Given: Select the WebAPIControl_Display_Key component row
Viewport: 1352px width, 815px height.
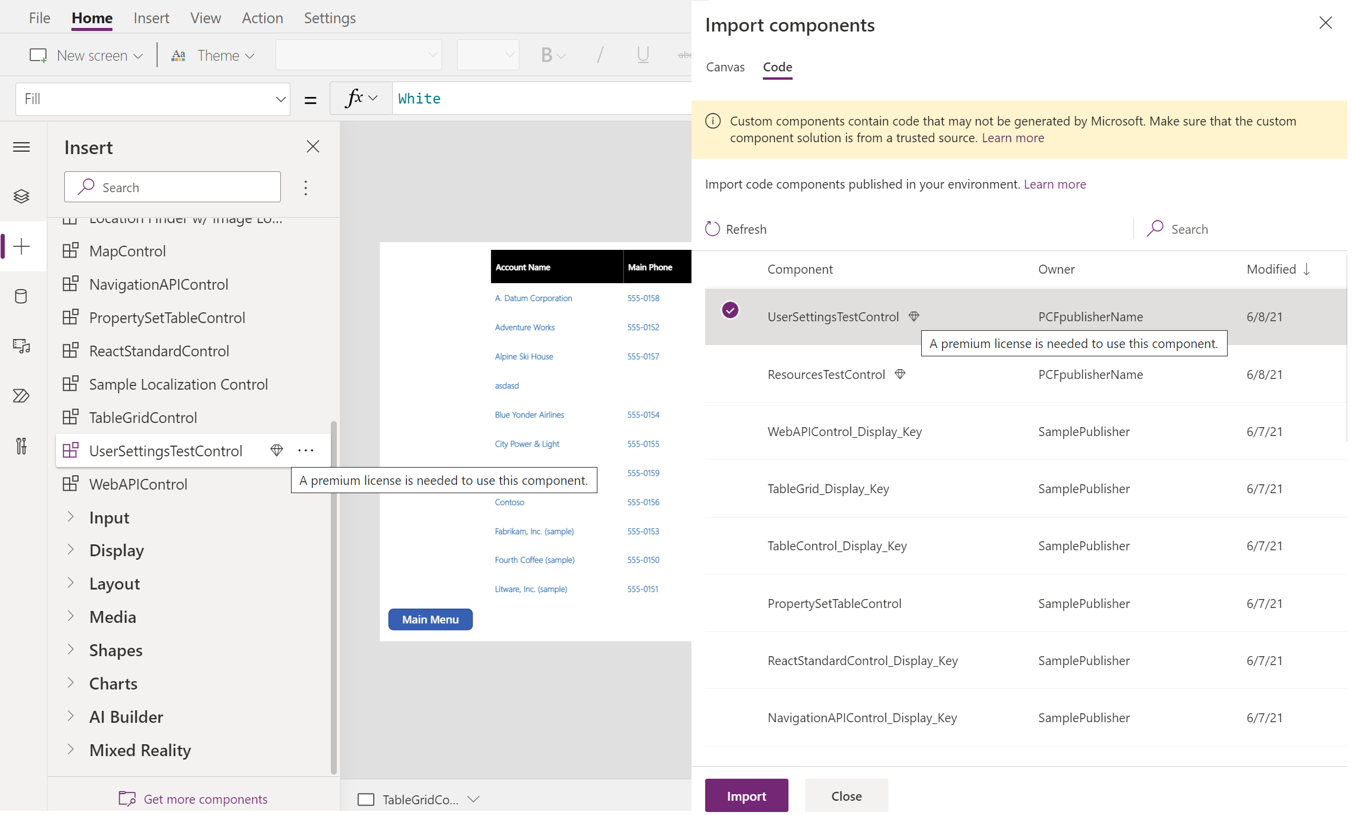Looking at the screenshot, I should [844, 432].
